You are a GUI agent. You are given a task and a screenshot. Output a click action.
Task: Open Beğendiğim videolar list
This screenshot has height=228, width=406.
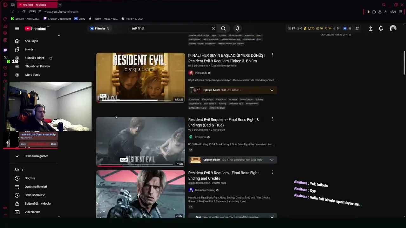coord(38,204)
